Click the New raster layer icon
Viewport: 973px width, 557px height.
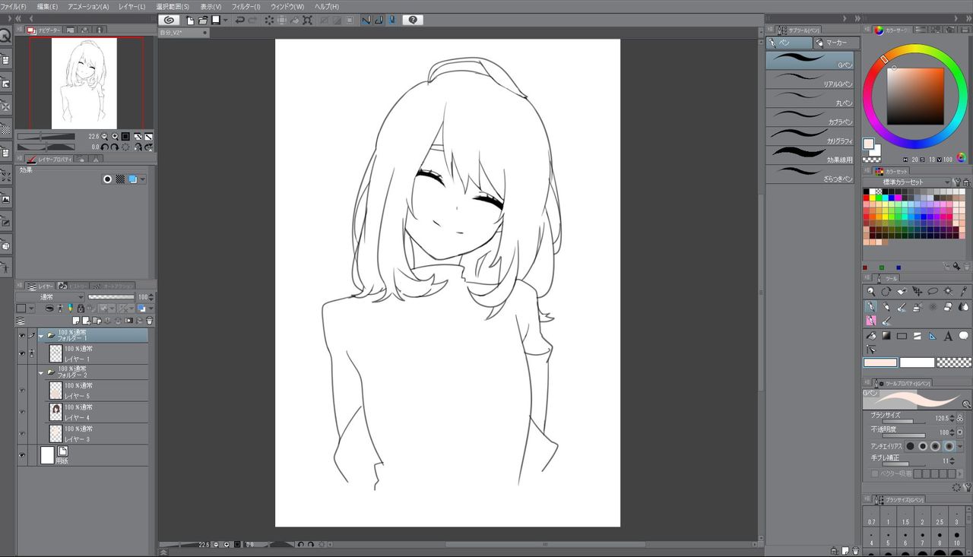tap(76, 321)
